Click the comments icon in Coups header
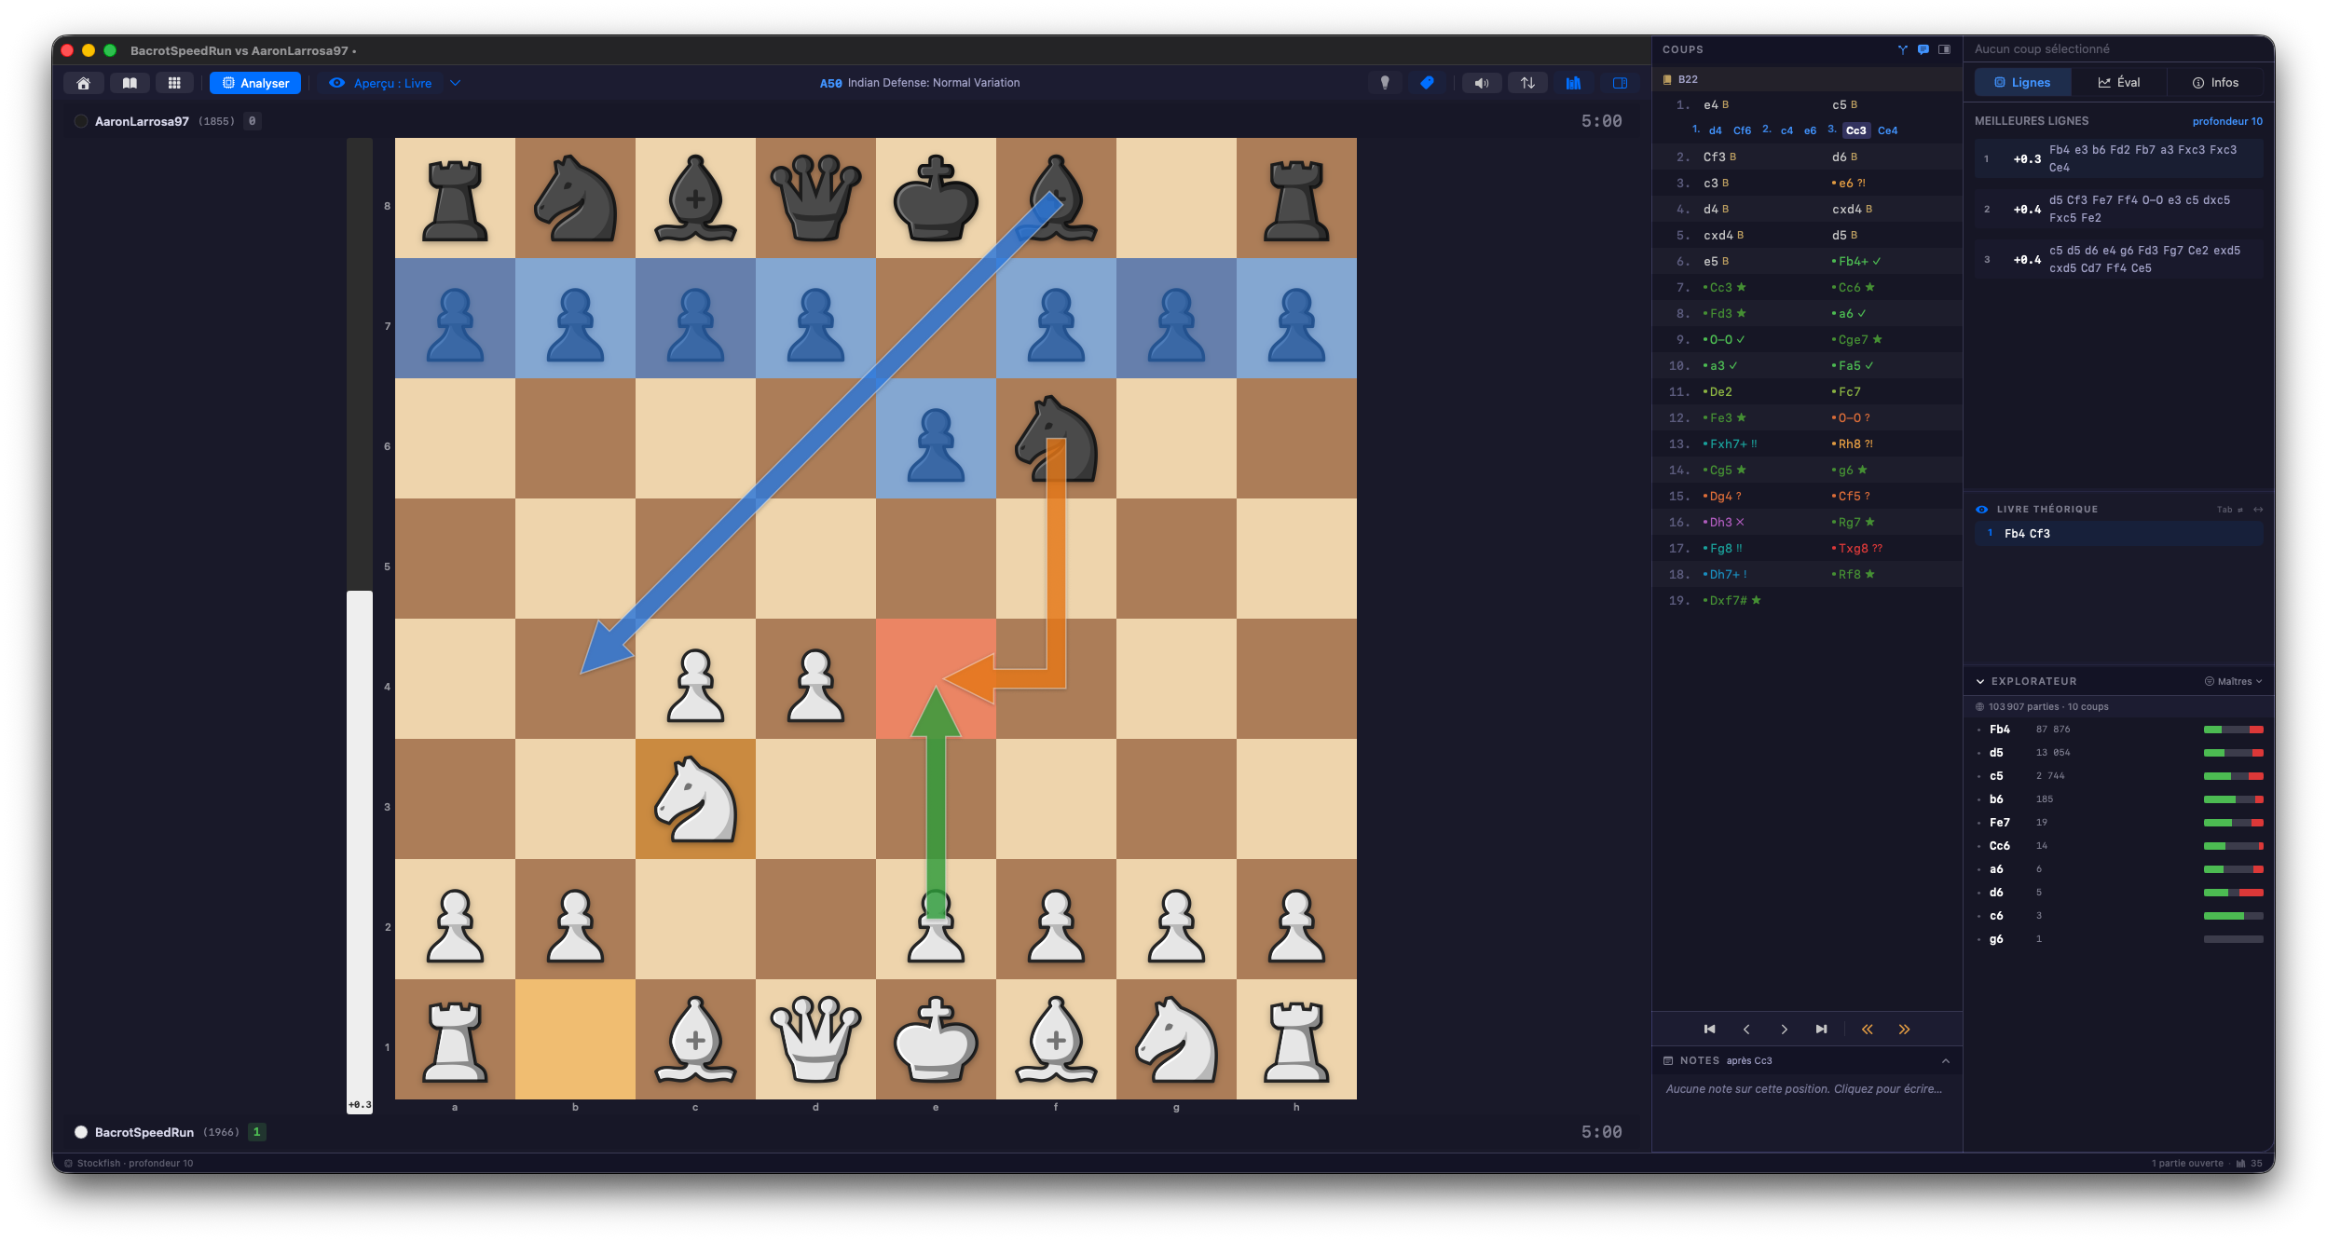Viewport: 2327px width, 1242px height. click(1923, 49)
